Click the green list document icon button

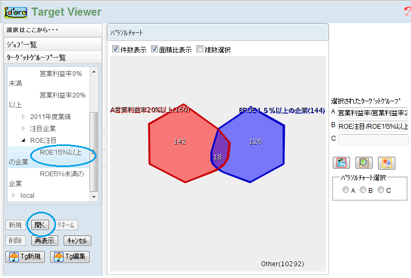(364, 162)
